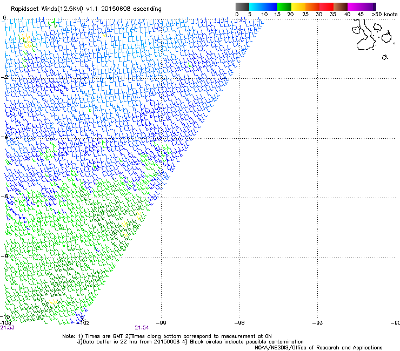
Task: Click the '-10' latitude axis label
Action: coord(5,316)
